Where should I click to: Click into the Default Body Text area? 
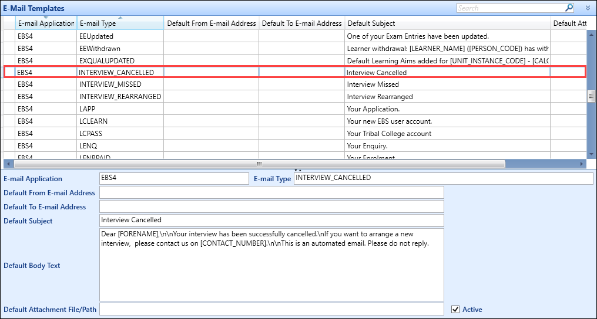tap(271, 264)
